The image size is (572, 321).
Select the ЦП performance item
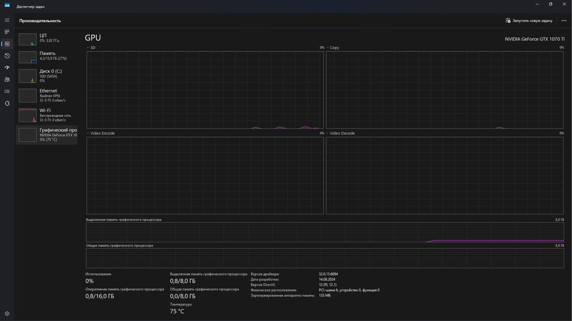click(x=47, y=38)
